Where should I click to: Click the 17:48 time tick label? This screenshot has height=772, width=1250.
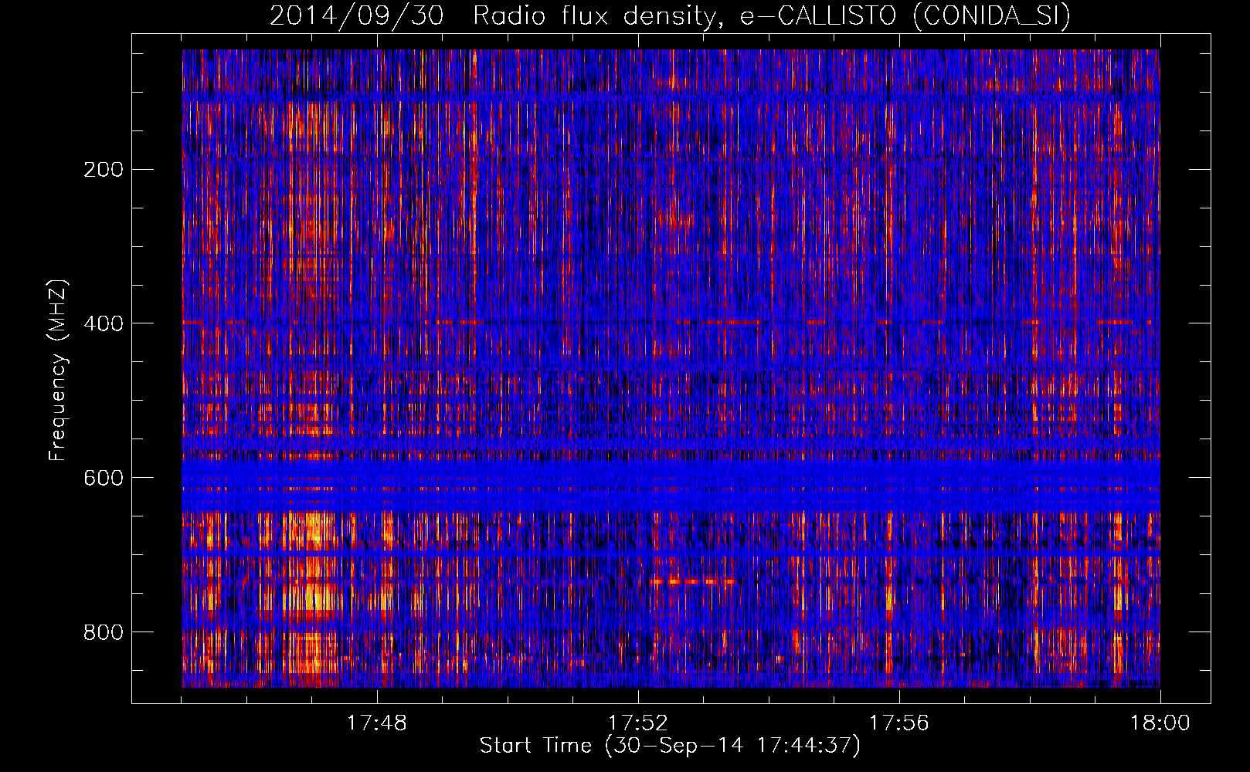(377, 723)
